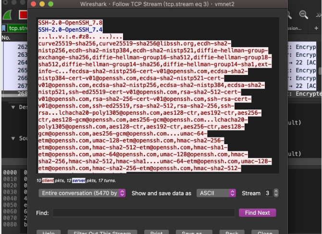
Task: Select packet row 264 in main window
Action: 14,62
